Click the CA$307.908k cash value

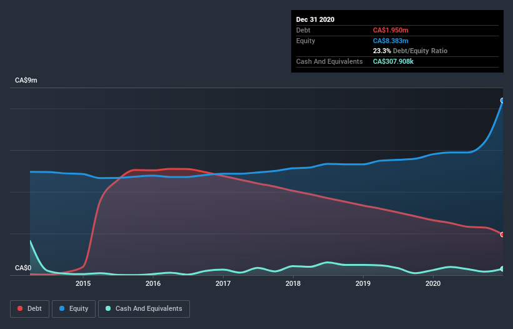click(393, 61)
